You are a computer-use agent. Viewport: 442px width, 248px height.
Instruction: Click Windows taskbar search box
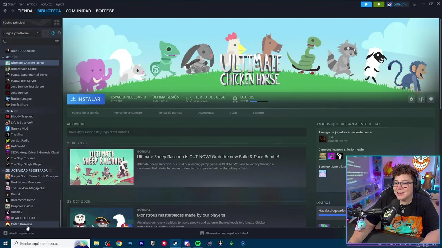pyautogui.click(x=51, y=244)
